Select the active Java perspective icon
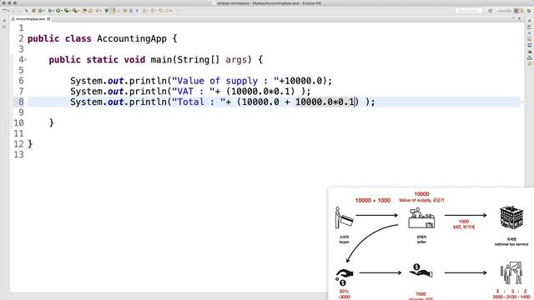The image size is (534, 300). coord(516,11)
